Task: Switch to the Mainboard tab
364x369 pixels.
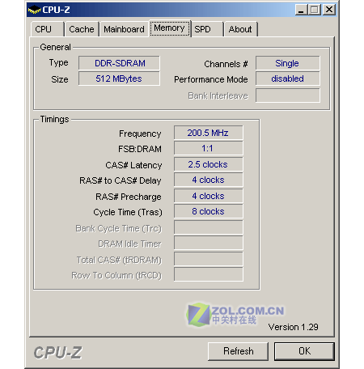Action: (124, 29)
